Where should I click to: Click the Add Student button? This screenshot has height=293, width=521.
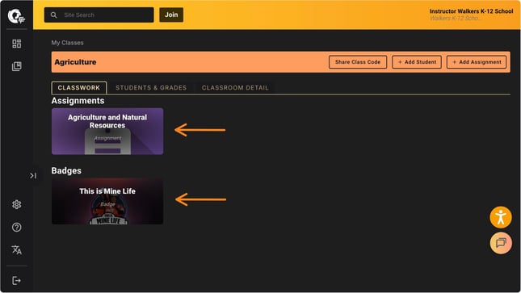pyautogui.click(x=417, y=62)
